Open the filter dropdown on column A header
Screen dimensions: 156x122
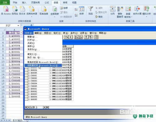22,33
